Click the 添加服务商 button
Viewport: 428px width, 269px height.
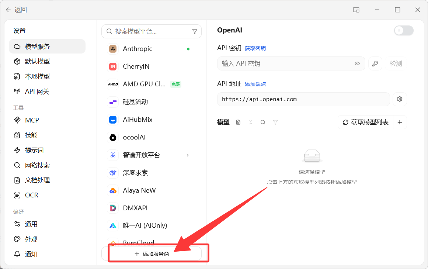tap(152, 254)
